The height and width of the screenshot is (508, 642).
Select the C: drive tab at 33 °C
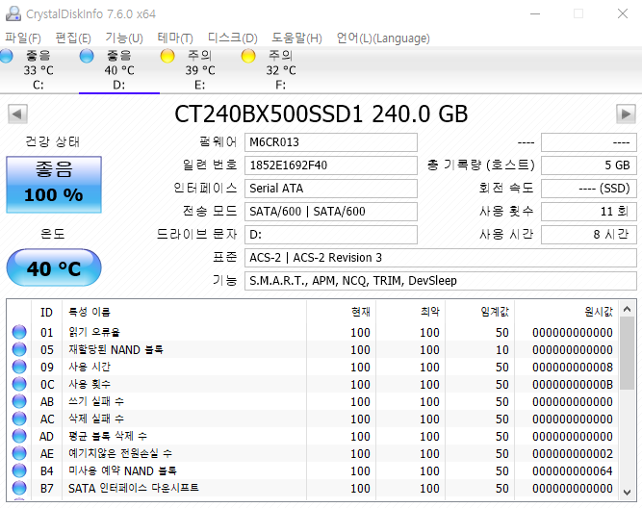39,70
